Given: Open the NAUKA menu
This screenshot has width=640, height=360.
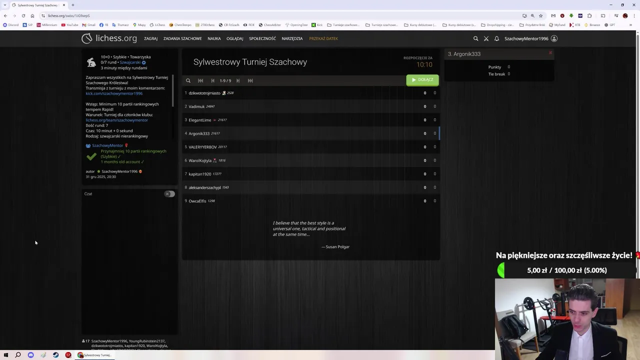Looking at the screenshot, I should coord(214,38).
